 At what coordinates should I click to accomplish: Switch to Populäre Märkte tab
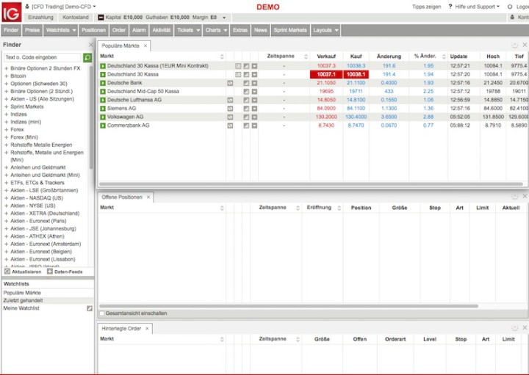(123, 45)
